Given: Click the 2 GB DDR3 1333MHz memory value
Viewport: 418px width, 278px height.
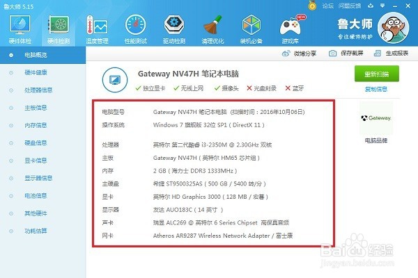Looking at the screenshot, I should [x=195, y=171].
